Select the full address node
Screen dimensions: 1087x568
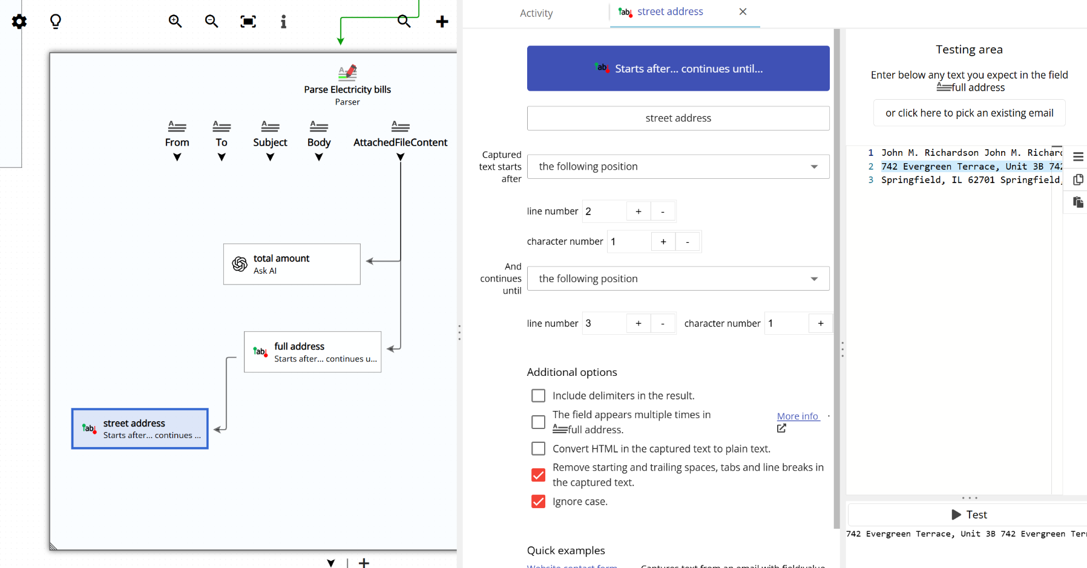coord(312,352)
